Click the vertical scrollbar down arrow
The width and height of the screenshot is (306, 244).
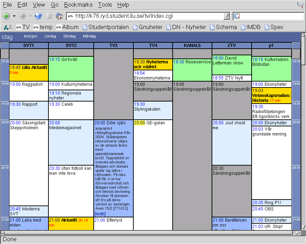[304, 227]
